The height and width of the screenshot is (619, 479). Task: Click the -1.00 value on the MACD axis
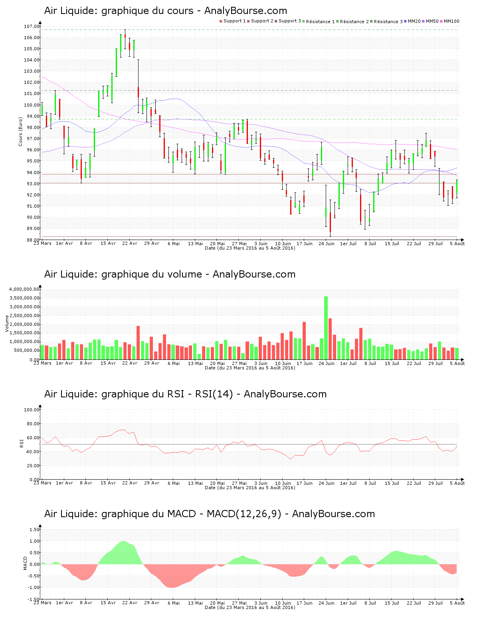point(34,587)
